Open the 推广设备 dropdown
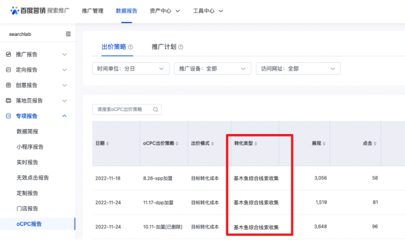This screenshot has width=405, height=240. pos(213,69)
